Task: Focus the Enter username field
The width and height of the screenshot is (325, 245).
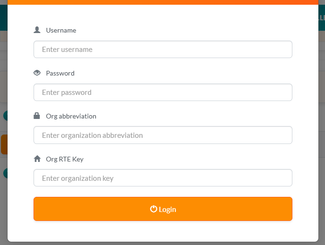Action: [x=163, y=50]
